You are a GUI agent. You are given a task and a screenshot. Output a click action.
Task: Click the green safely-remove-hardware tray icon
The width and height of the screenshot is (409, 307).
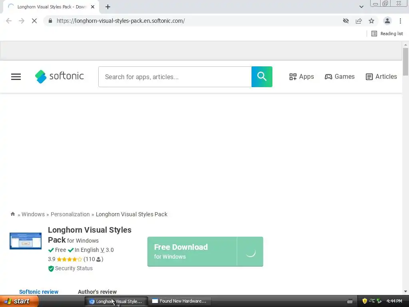(x=379, y=301)
